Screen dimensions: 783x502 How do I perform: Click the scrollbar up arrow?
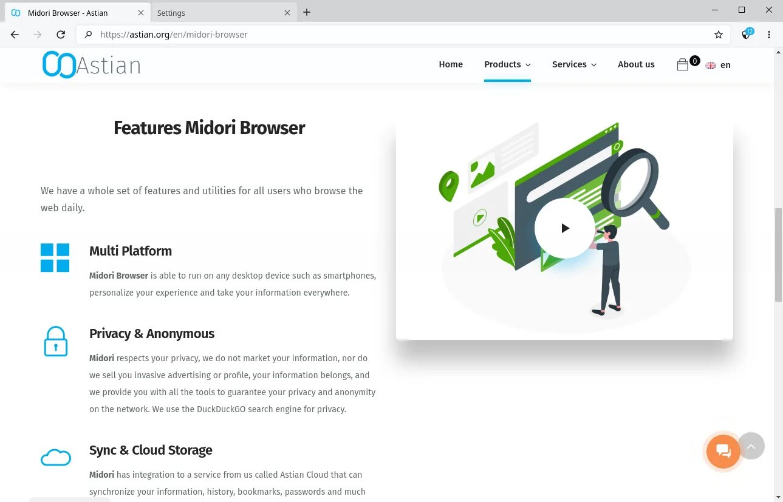[x=778, y=52]
